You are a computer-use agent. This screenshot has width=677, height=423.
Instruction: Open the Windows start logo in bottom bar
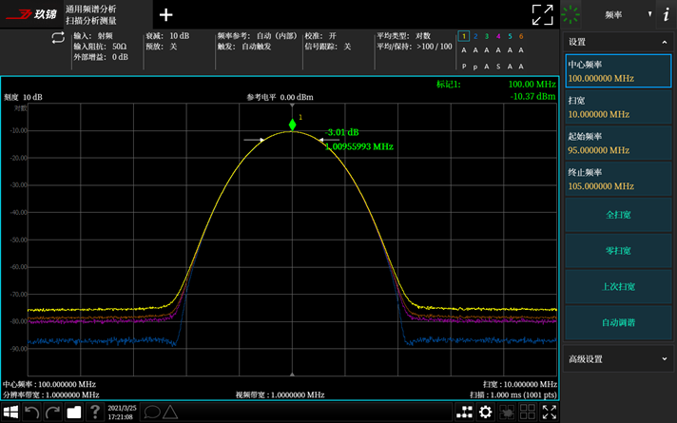(x=10, y=412)
